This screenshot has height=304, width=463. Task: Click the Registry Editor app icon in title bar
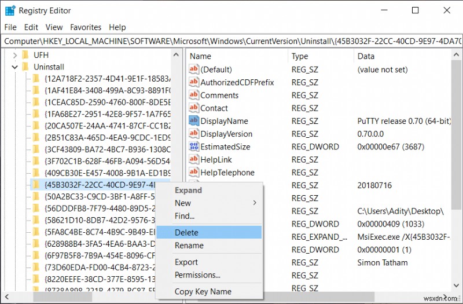pyautogui.click(x=10, y=10)
